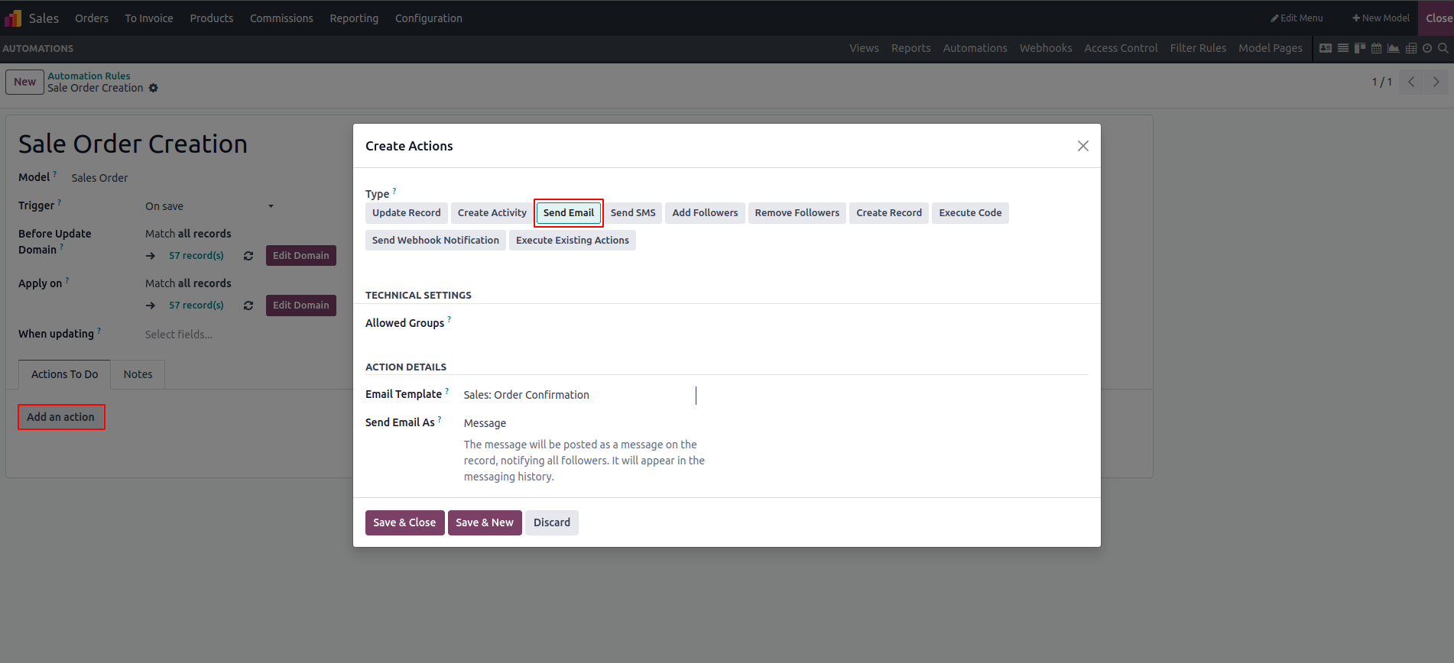Select the Remove Followers action type
Image resolution: width=1454 pixels, height=663 pixels.
(797, 213)
